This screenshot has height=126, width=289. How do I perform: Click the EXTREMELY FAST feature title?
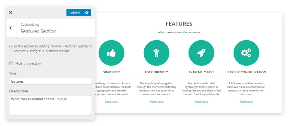click(201, 72)
